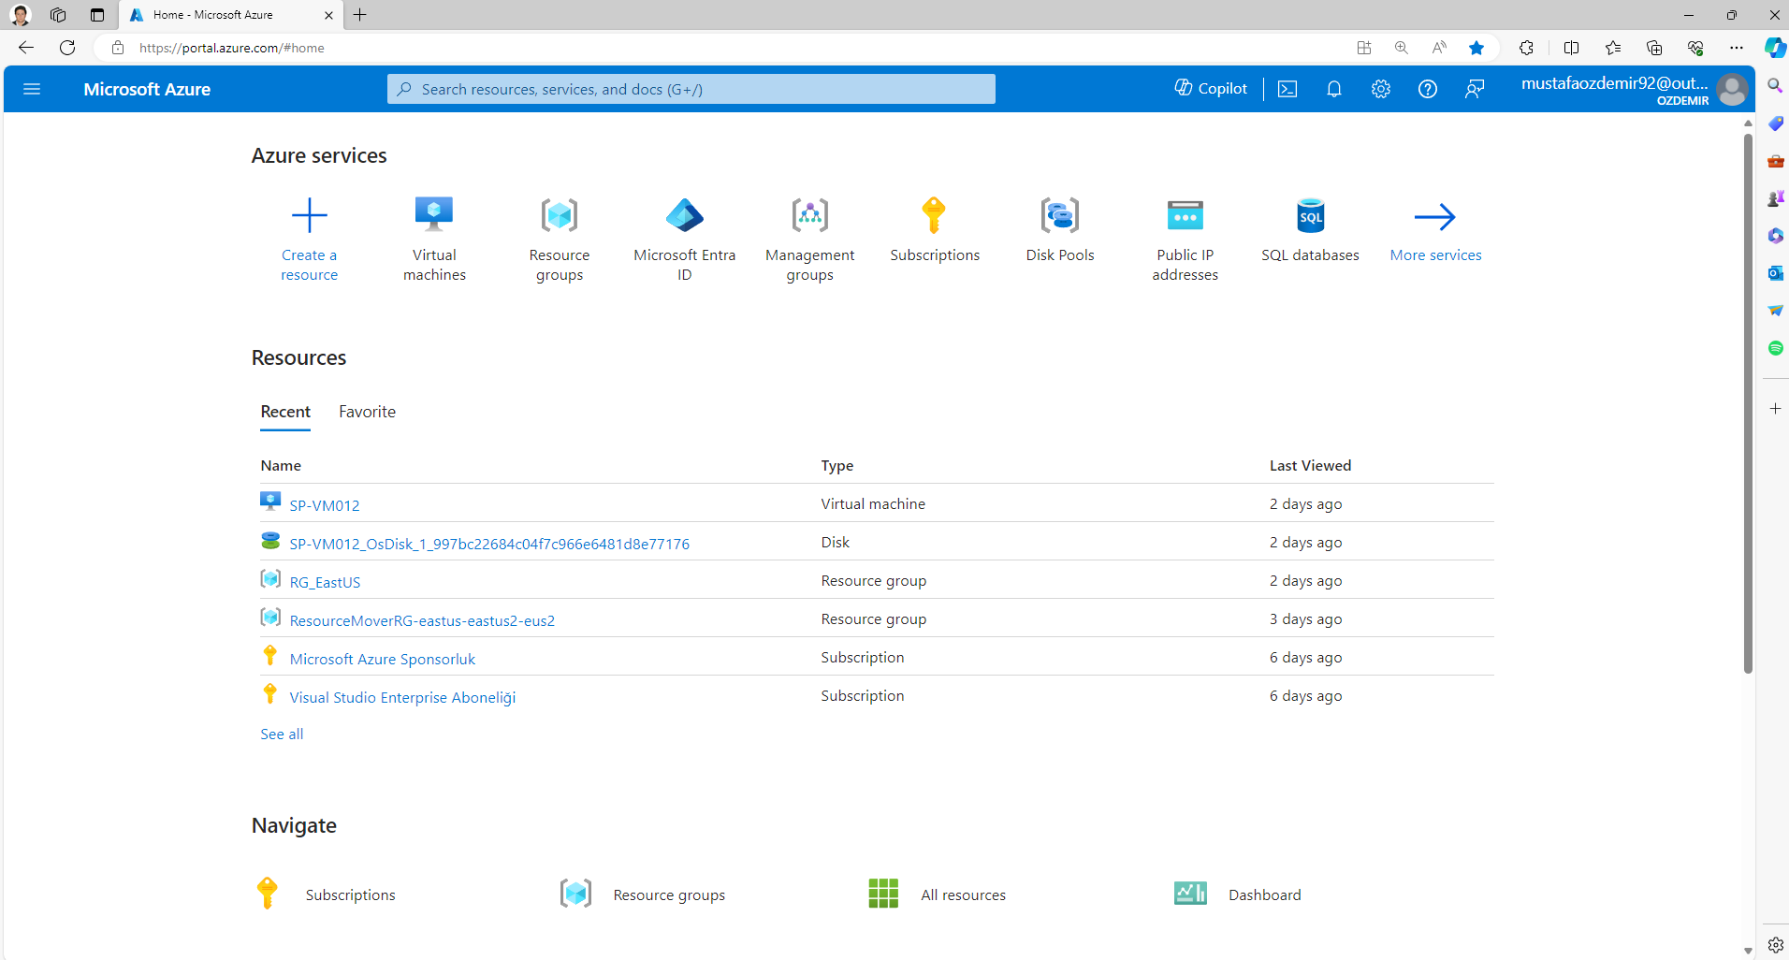The width and height of the screenshot is (1789, 960).
Task: Open the Edge sidebar search icon
Action: [1775, 86]
